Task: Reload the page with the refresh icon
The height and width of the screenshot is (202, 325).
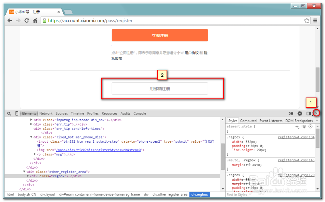Action: tap(27, 20)
